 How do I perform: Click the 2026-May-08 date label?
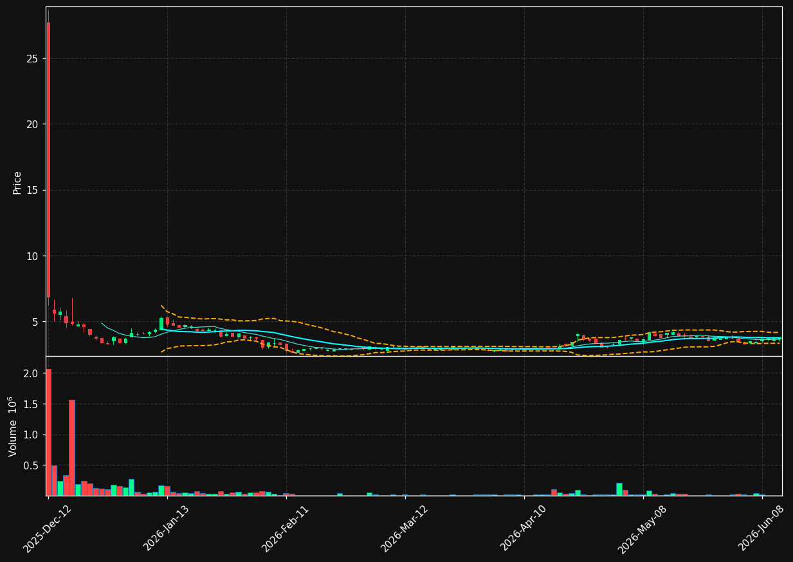tap(643, 529)
